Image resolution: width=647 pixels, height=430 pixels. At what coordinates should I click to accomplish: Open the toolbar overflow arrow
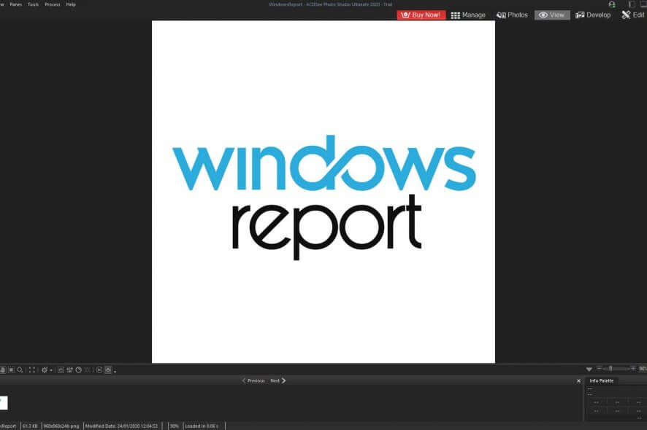coord(115,371)
